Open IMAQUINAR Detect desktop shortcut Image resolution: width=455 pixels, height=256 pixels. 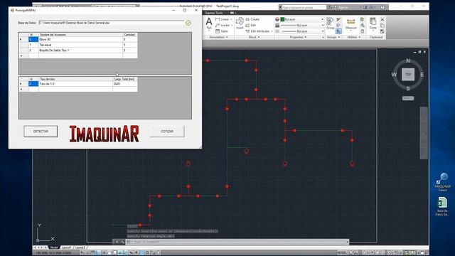[442, 182]
